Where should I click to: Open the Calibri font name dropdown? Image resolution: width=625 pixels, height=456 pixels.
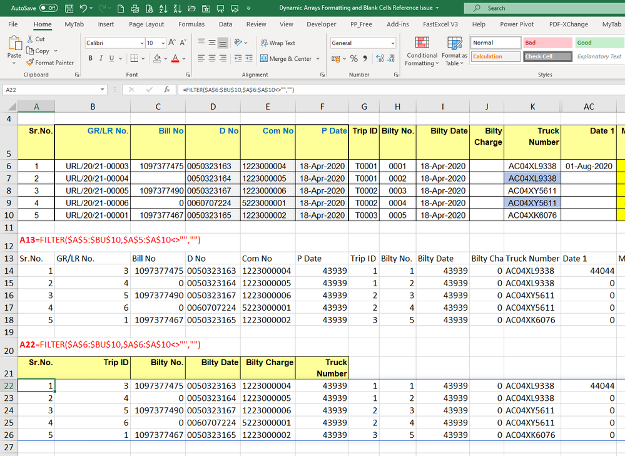(142, 43)
